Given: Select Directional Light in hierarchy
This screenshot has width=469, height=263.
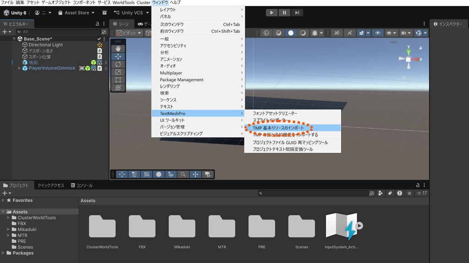Looking at the screenshot, I should point(45,45).
